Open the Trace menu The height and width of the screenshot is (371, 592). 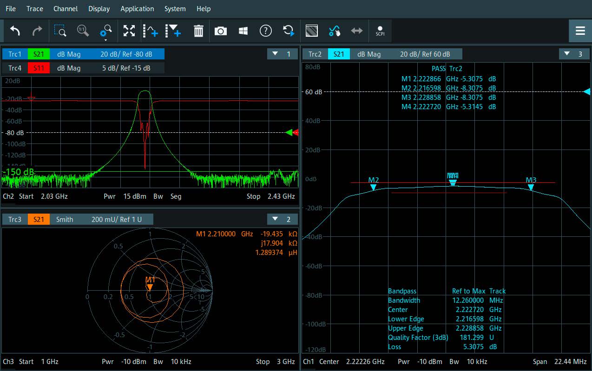(x=34, y=9)
